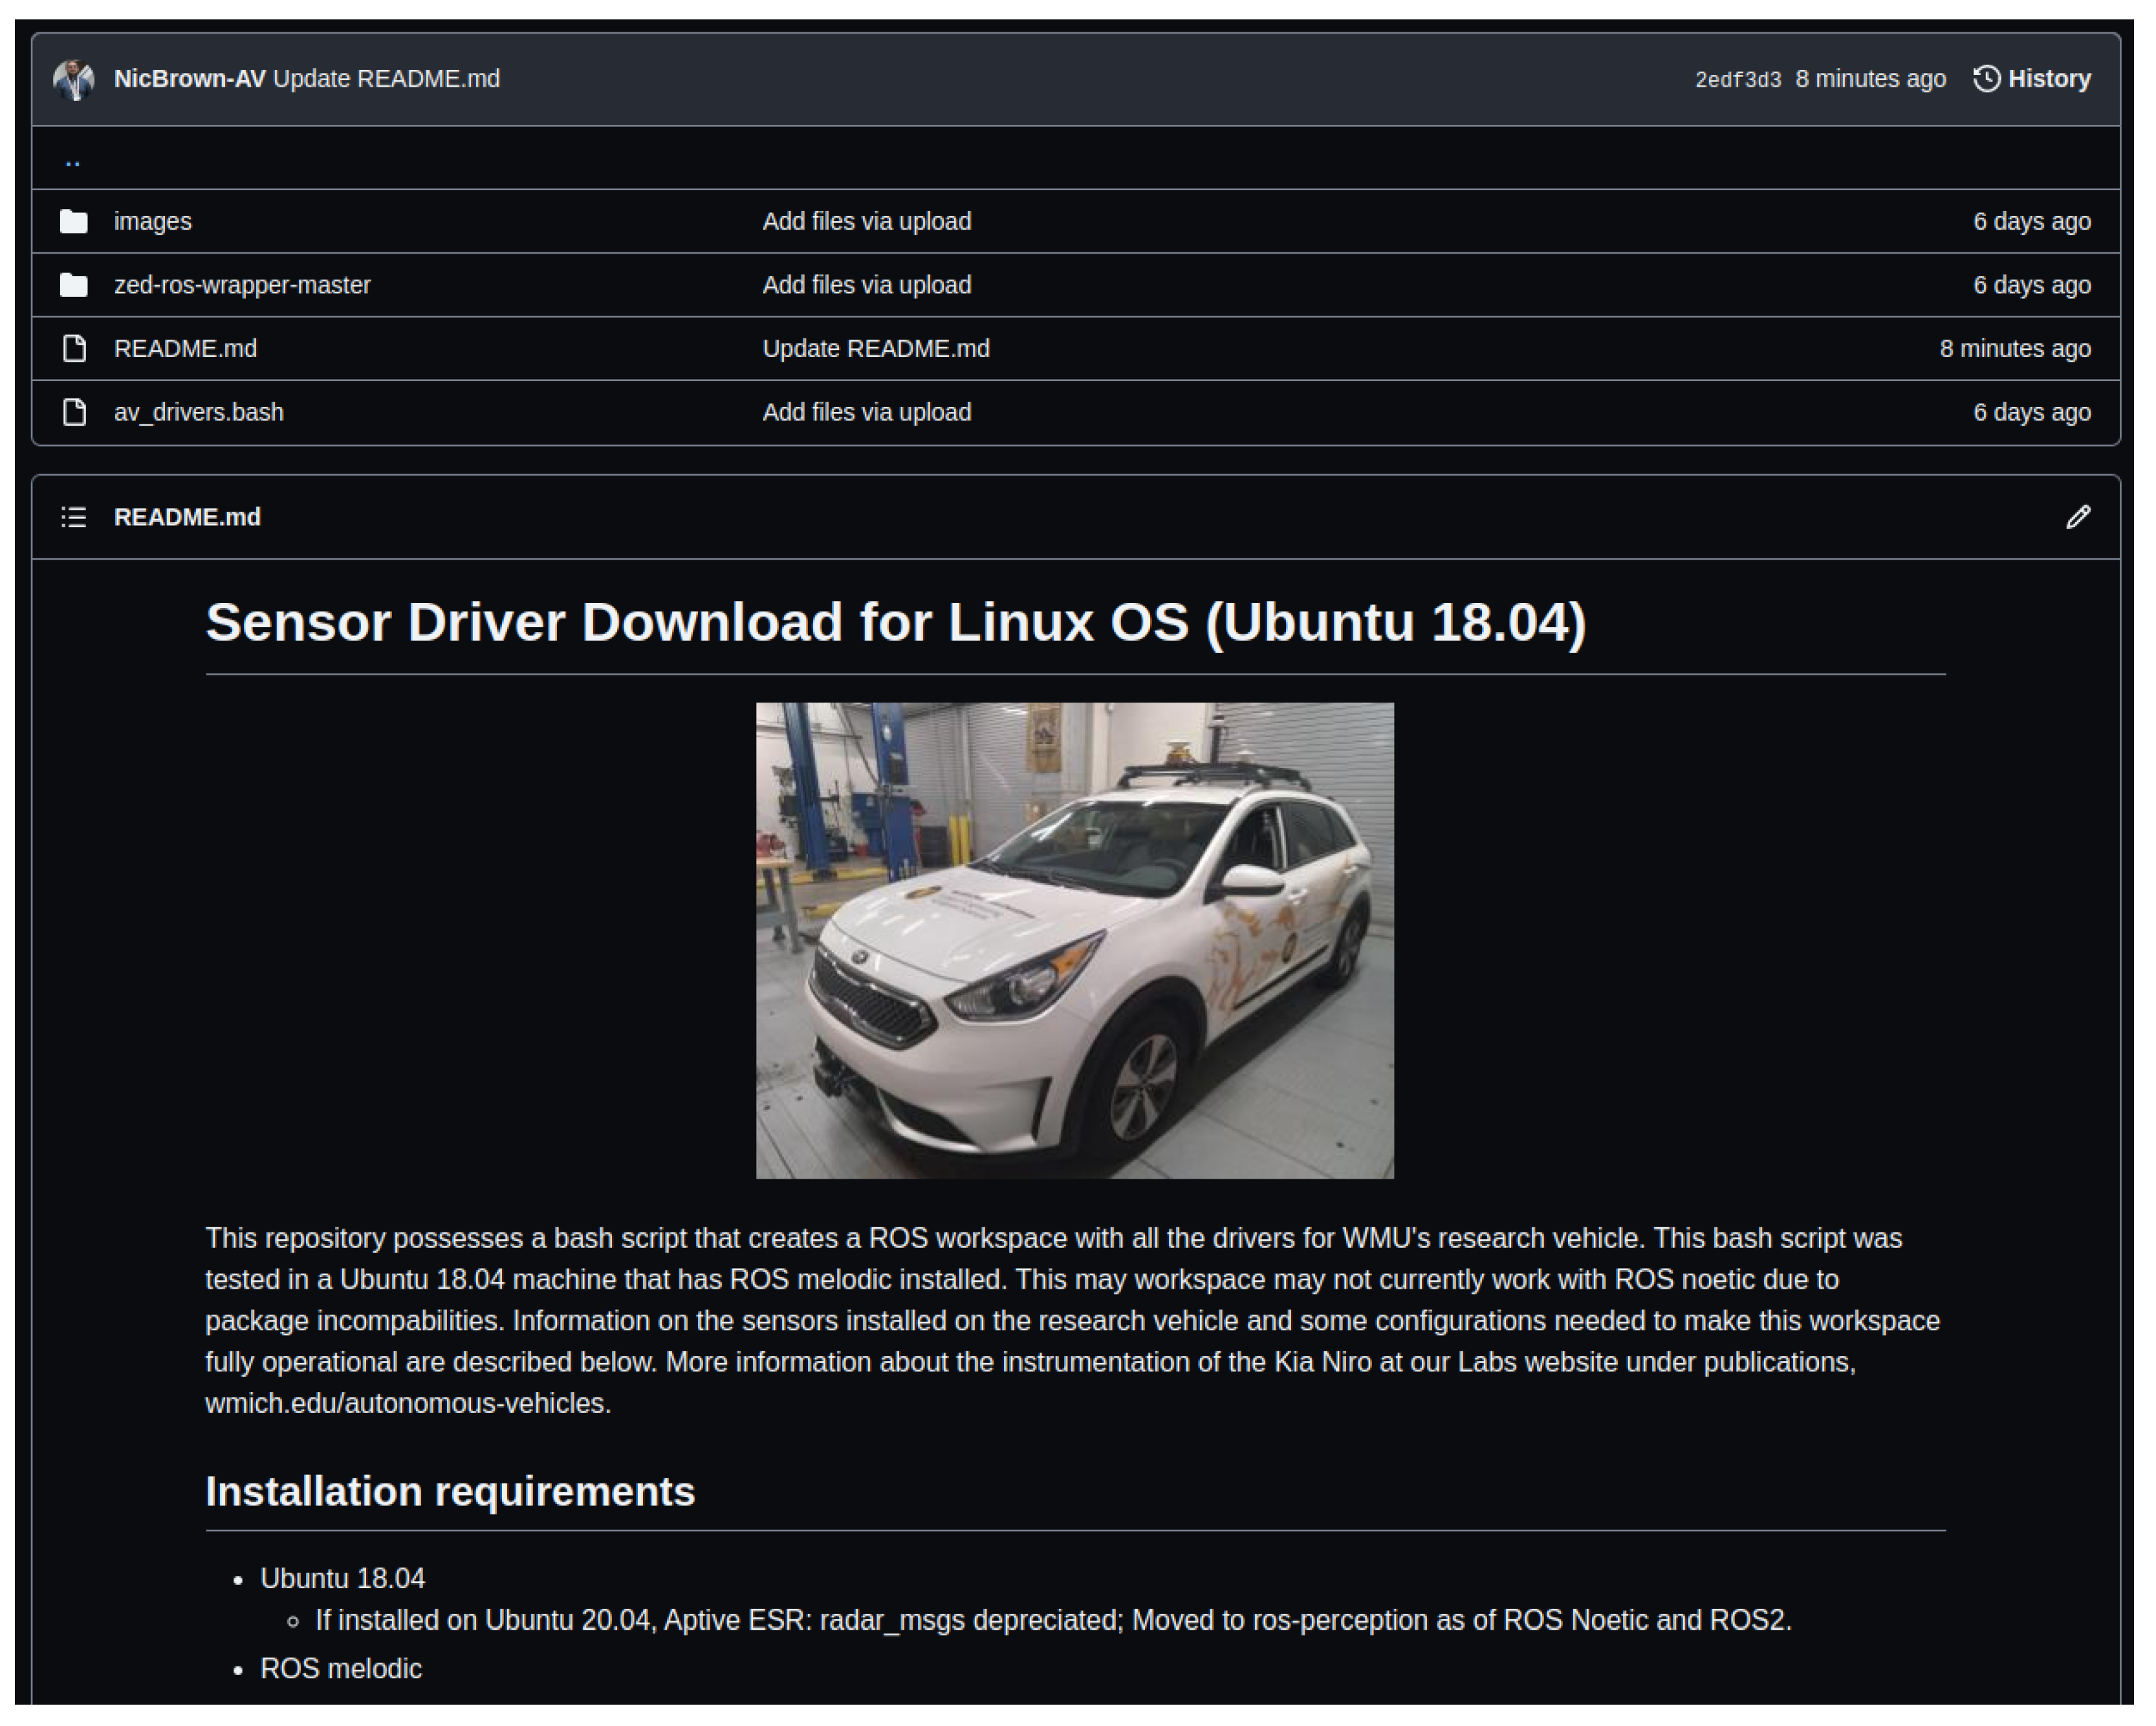The height and width of the screenshot is (1726, 2156).
Task: Click the images folder icon
Action: point(74,221)
